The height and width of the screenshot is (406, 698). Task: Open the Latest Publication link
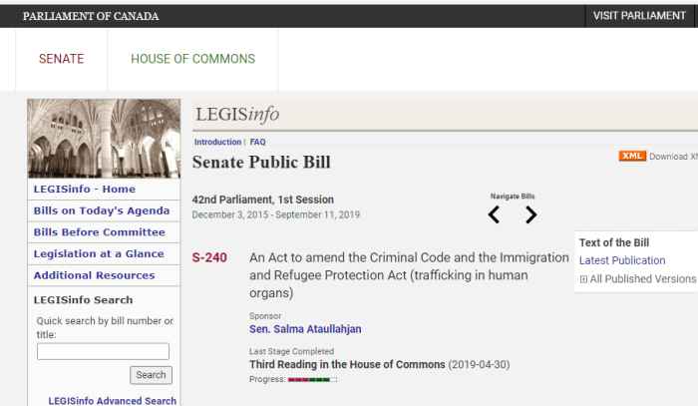click(622, 260)
